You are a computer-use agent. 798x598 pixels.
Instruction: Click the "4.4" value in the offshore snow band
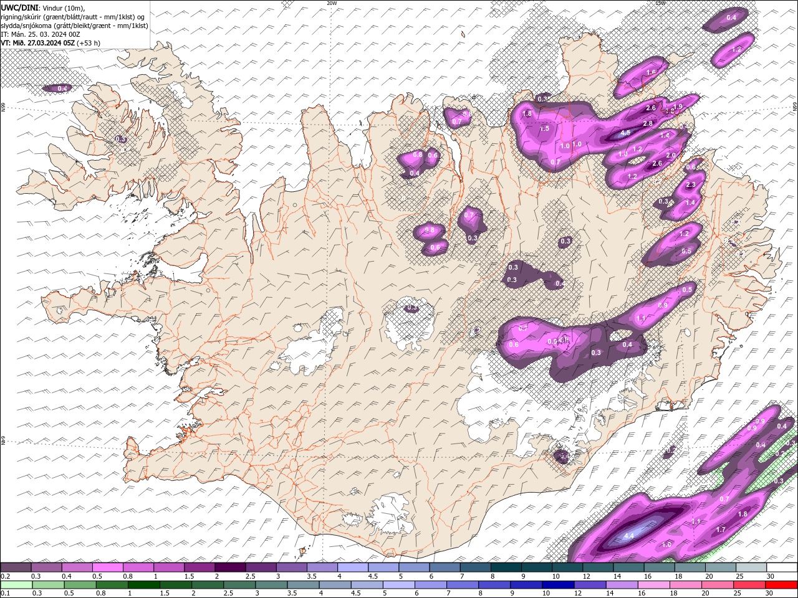pos(629,536)
